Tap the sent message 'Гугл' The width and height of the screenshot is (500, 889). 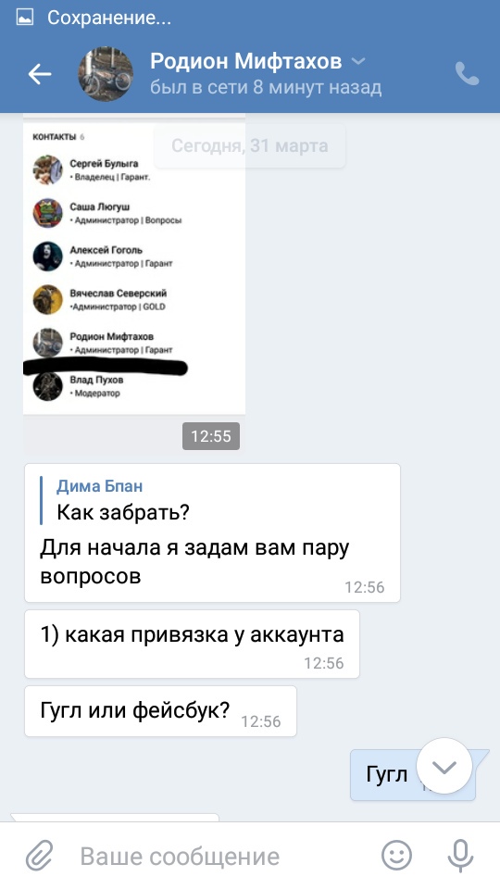(x=413, y=774)
